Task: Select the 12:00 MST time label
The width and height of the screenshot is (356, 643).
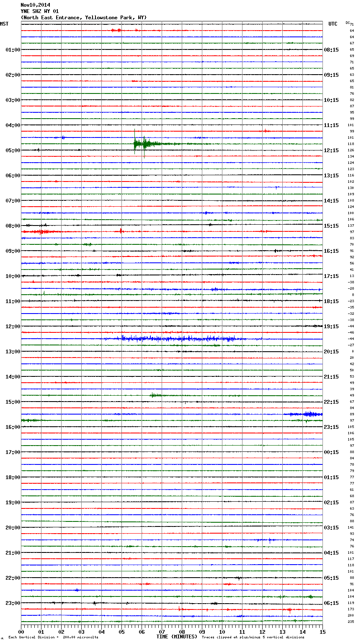Action: point(13,327)
